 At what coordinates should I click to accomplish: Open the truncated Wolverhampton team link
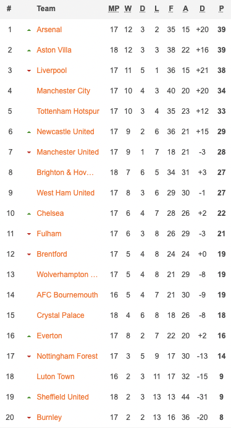coord(67,275)
